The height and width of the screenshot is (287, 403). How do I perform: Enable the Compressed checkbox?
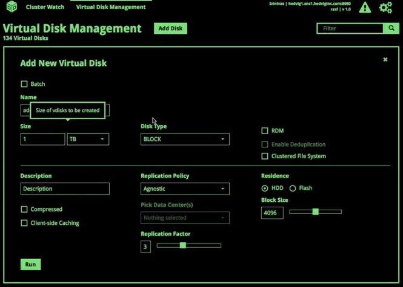[x=24, y=209]
